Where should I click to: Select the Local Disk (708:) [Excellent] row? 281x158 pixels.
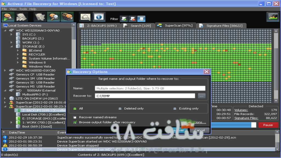(44, 114)
